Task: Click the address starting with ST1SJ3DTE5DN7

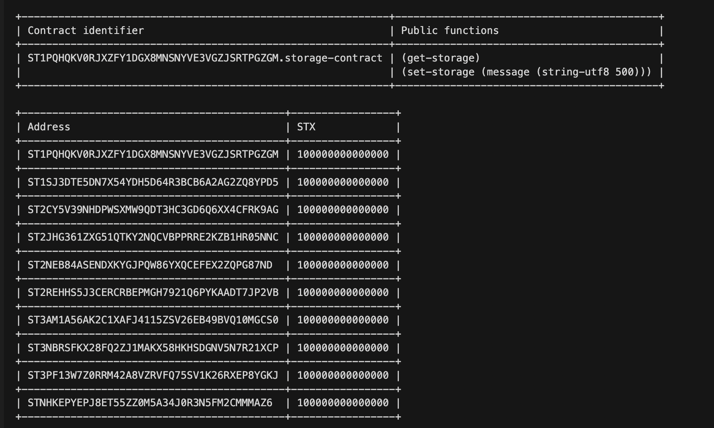Action: point(153,182)
